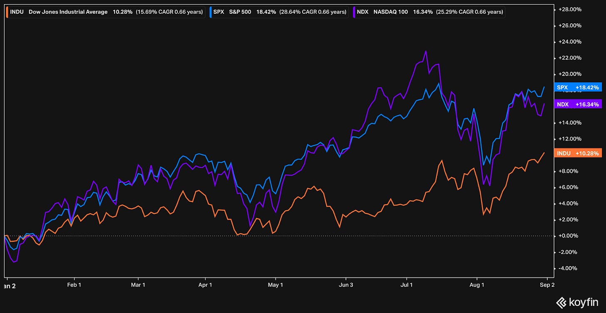Click the SPX S&P 500 legend entry
606x313 pixels.
point(278,12)
